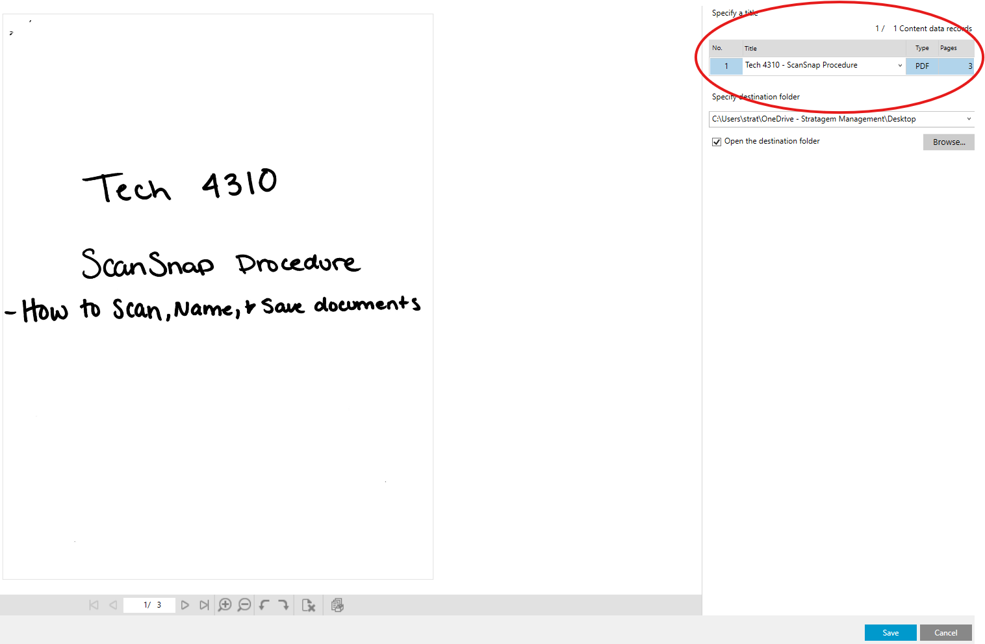Rotate the page counterclockwise

[264, 605]
